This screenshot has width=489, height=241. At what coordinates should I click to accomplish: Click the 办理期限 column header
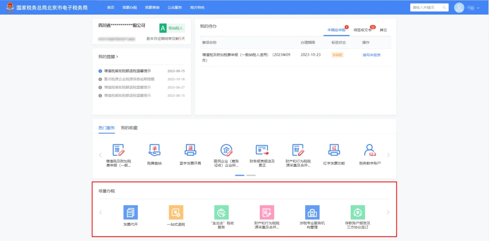click(x=308, y=42)
